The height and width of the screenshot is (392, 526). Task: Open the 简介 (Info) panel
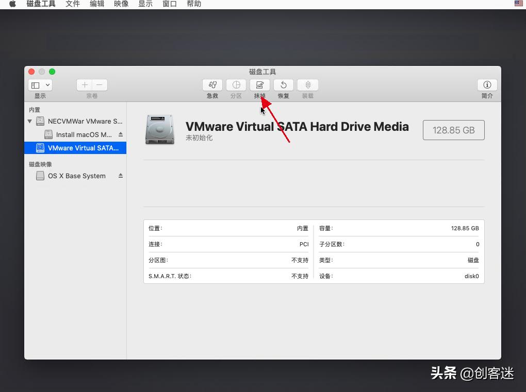click(x=487, y=85)
